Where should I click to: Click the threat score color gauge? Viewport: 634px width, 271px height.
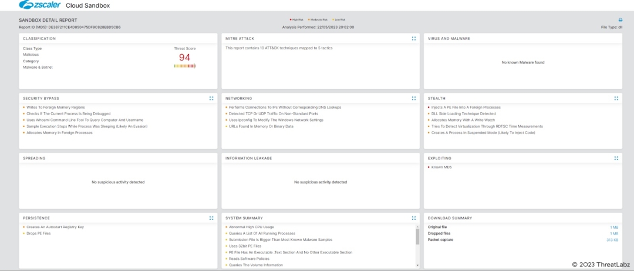point(184,66)
